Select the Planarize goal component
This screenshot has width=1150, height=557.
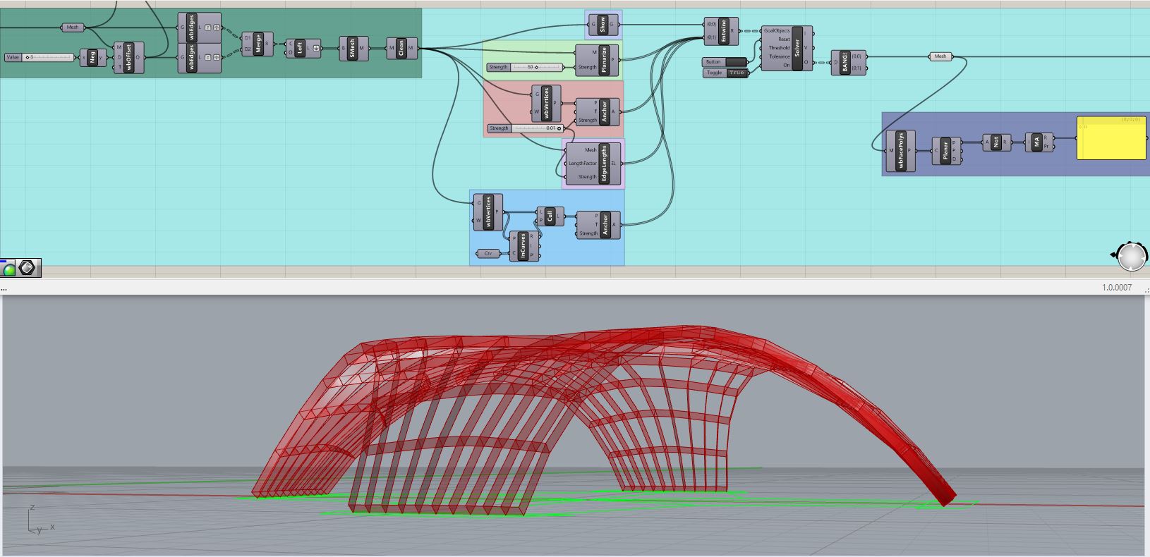[x=598, y=59]
